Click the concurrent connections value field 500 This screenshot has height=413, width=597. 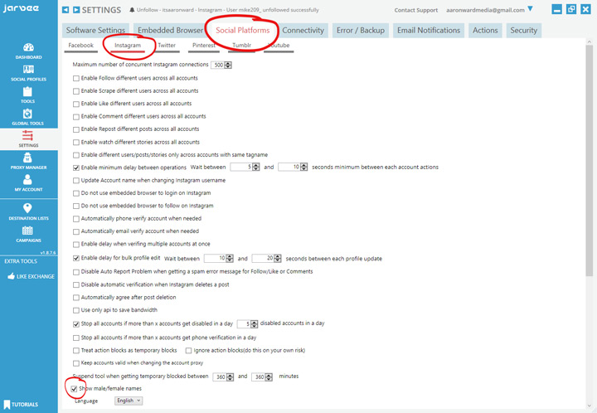click(218, 65)
